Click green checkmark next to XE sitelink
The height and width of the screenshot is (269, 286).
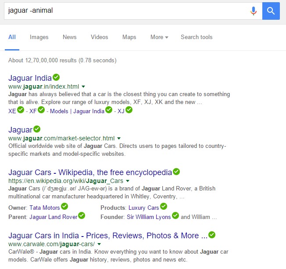[21, 110]
